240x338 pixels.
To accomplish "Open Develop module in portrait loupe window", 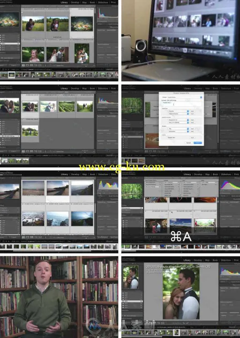I will point(198,260).
